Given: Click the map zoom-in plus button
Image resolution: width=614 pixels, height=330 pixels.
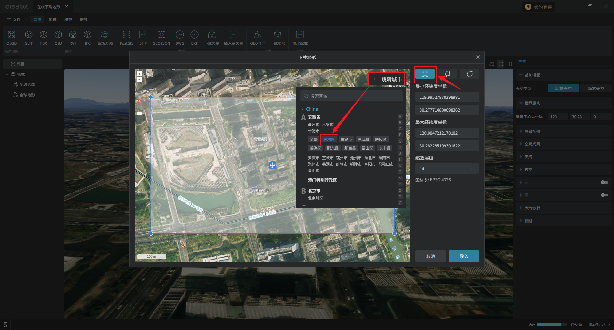Looking at the screenshot, I should point(139,74).
